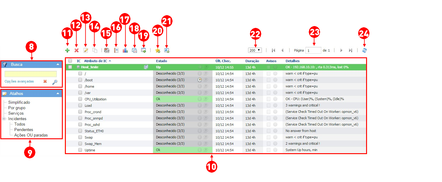Tick the checkbox for CPU_Utilization

tap(80, 99)
